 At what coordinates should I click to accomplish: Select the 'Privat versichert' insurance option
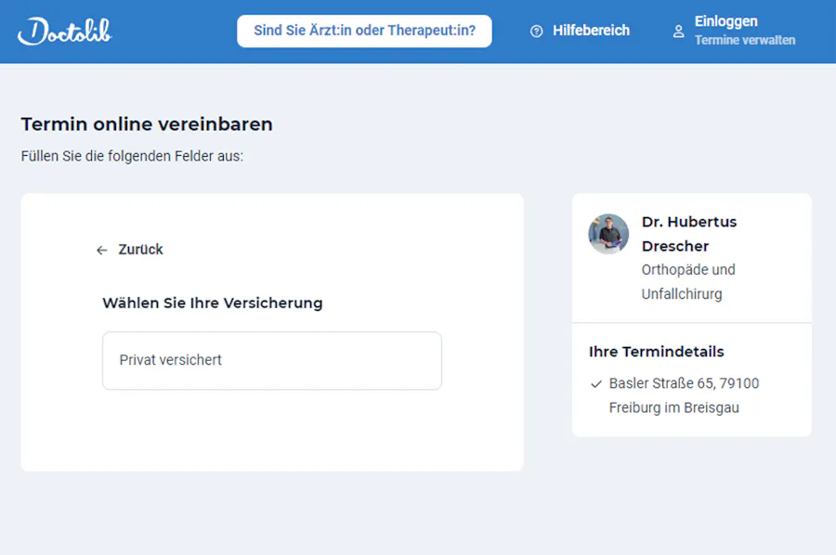pos(271,360)
